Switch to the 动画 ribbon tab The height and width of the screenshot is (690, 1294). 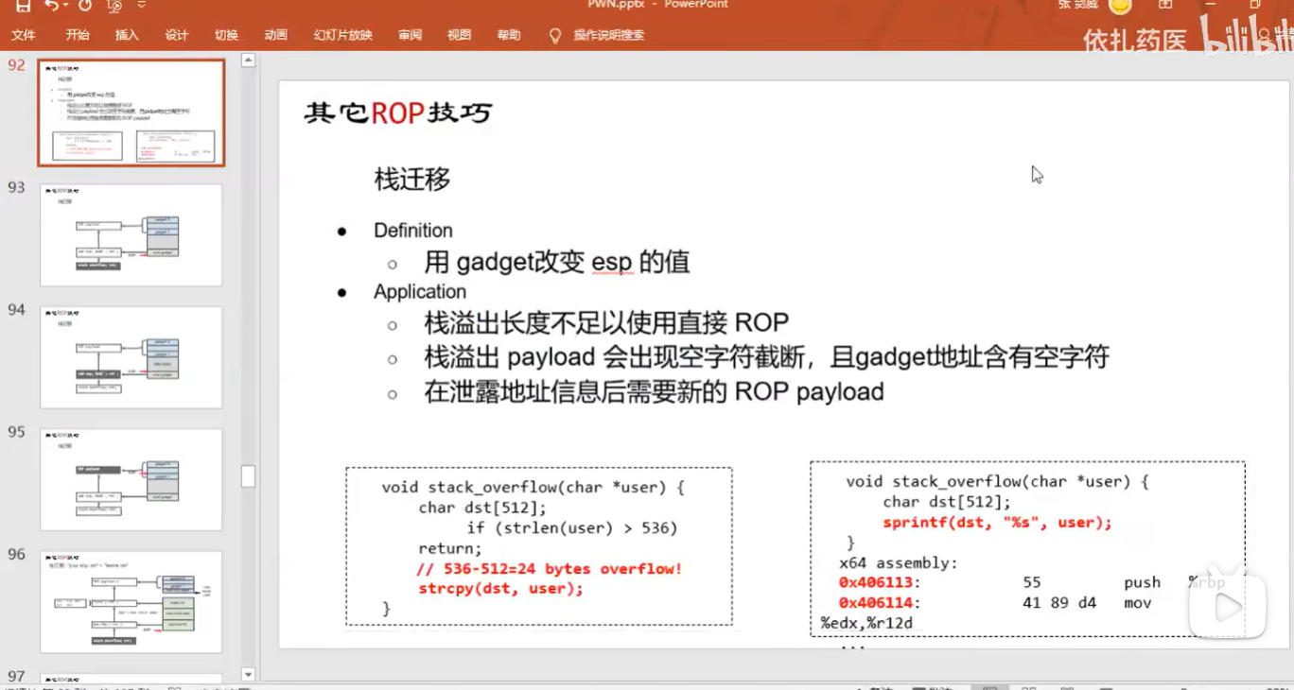[275, 35]
